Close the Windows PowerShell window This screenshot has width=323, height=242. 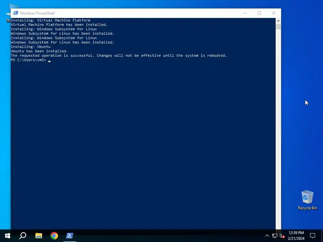(274, 13)
